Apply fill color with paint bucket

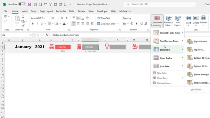point(57,24)
